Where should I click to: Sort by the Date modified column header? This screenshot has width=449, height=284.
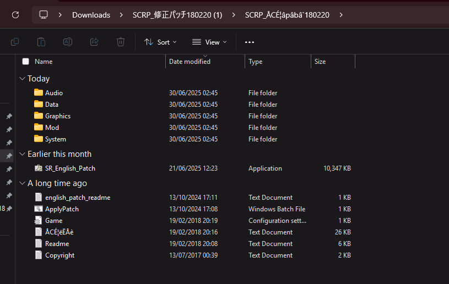[190, 62]
